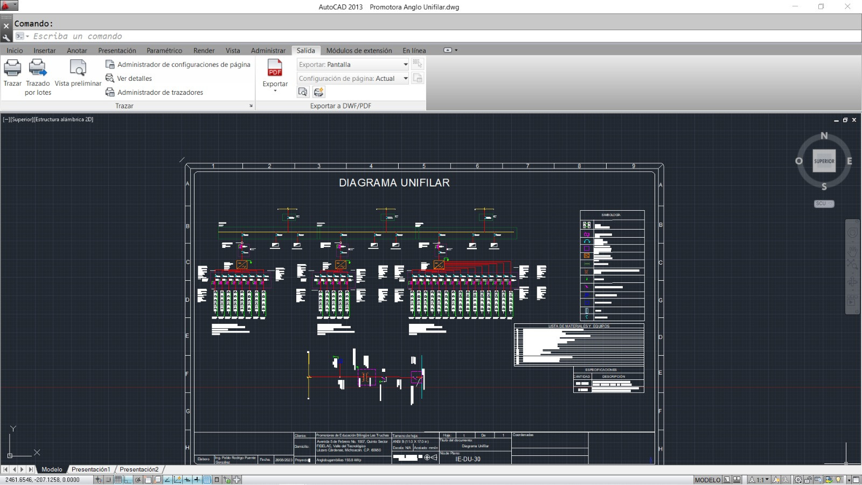Image resolution: width=862 pixels, height=485 pixels.
Task: Switch to the Anotar ribbon tab
Action: tap(77, 50)
